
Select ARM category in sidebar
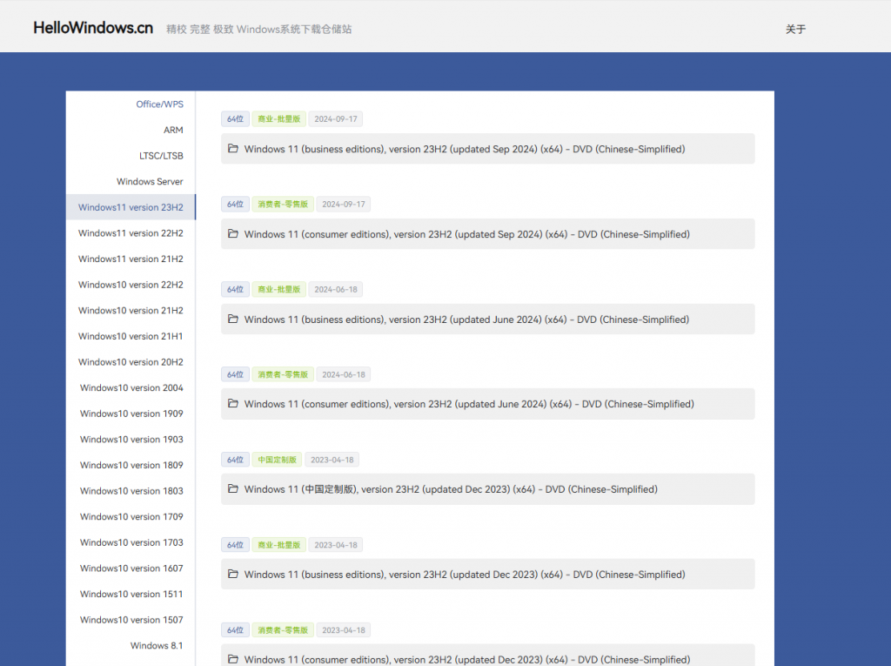tap(173, 131)
